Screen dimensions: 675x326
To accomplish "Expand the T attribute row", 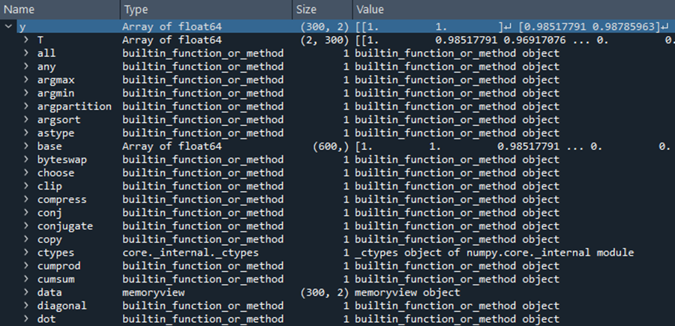I will [x=26, y=40].
